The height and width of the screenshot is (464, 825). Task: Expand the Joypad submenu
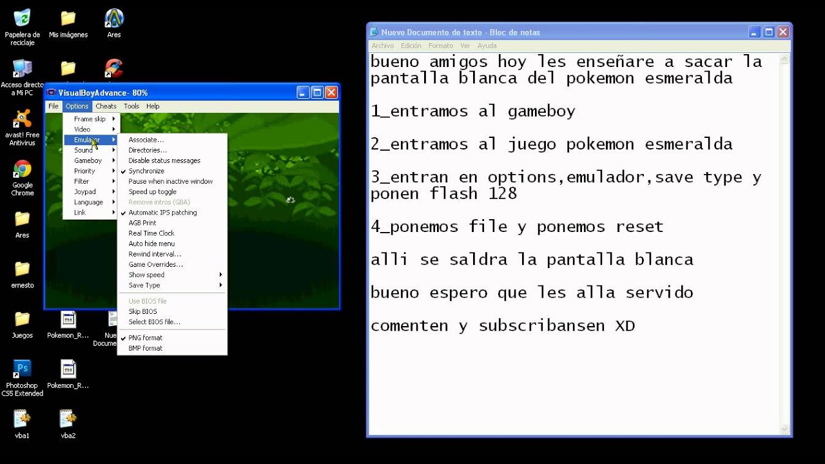[x=91, y=191]
